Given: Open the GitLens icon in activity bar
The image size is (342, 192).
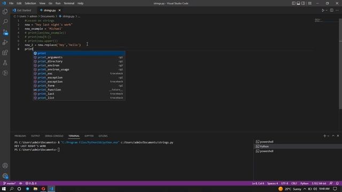Looking at the screenshot, I should pyautogui.click(x=5, y=73).
